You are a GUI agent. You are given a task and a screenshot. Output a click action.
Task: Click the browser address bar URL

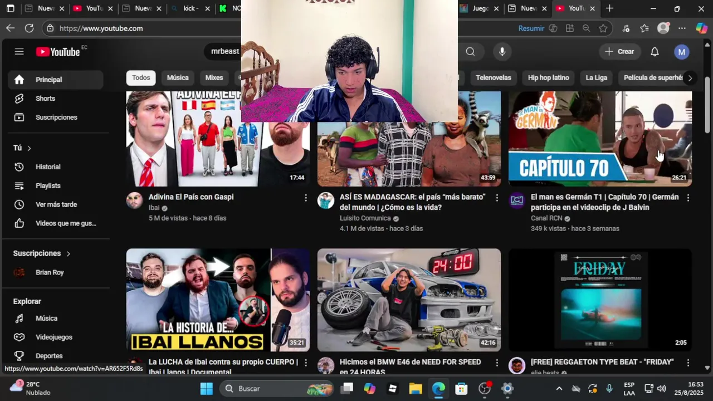pos(101,28)
